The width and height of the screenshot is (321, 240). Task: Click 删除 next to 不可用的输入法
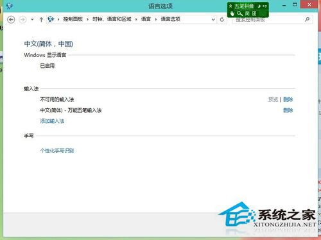pyautogui.click(x=288, y=99)
